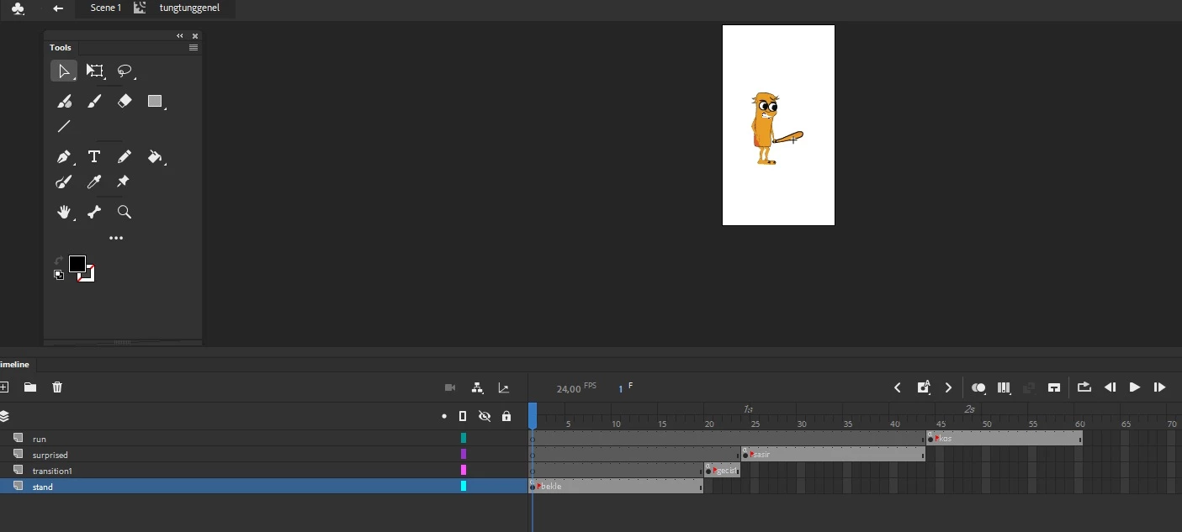
Task: Toggle onion skin
Action: pyautogui.click(x=978, y=387)
